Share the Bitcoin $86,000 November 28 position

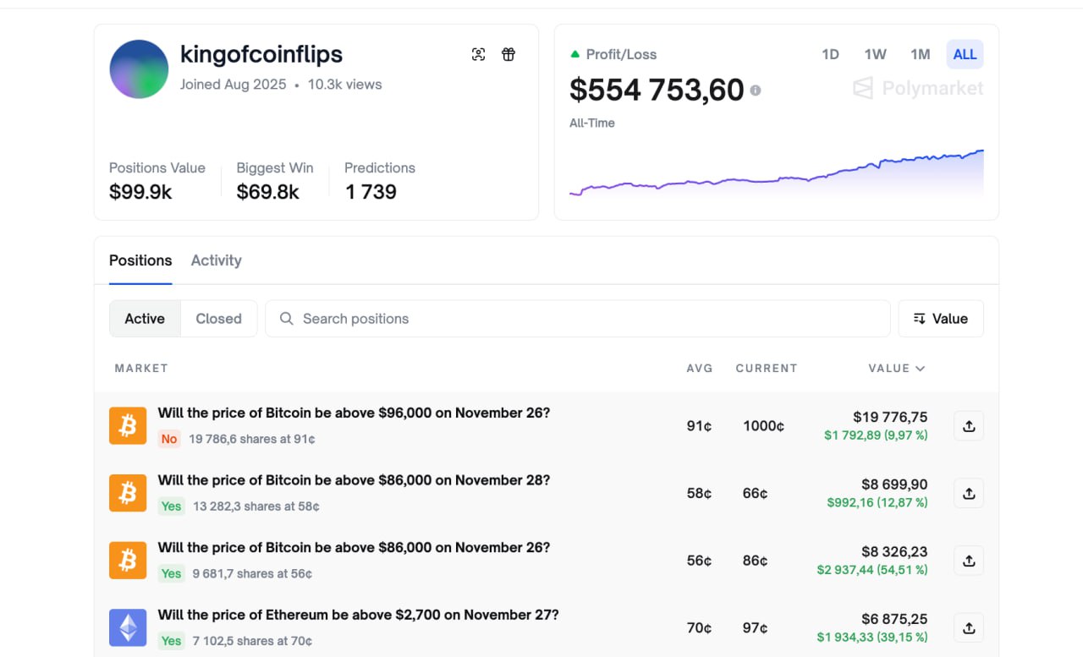[969, 493]
